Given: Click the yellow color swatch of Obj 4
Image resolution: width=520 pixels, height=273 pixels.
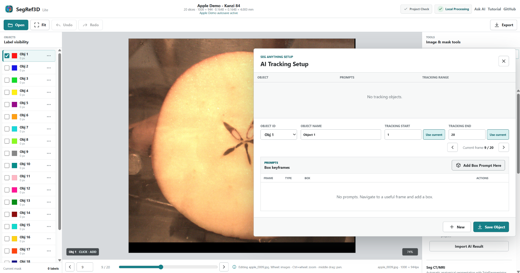Looking at the screenshot, I should [x=14, y=92].
